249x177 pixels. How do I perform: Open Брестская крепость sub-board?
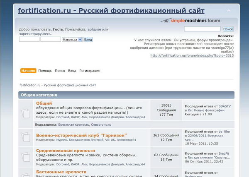pos(74,124)
